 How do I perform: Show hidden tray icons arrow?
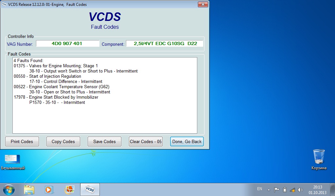[269, 189]
